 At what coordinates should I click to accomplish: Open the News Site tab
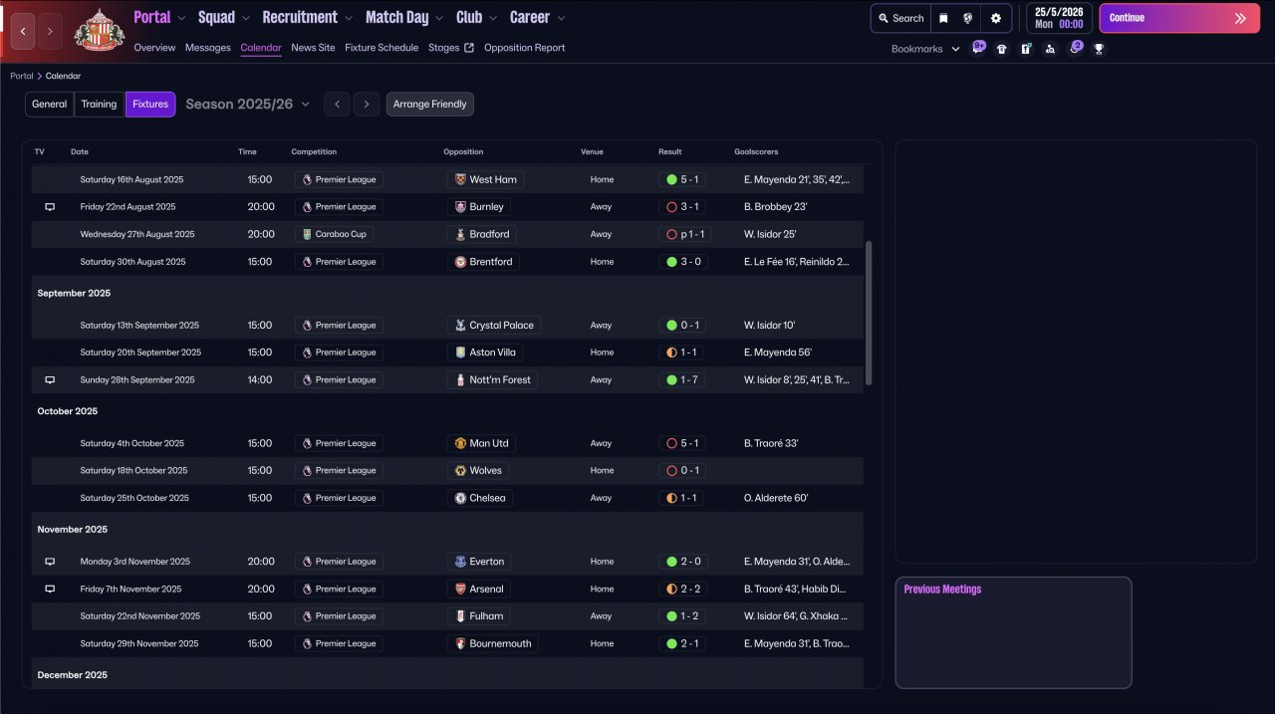pos(313,48)
